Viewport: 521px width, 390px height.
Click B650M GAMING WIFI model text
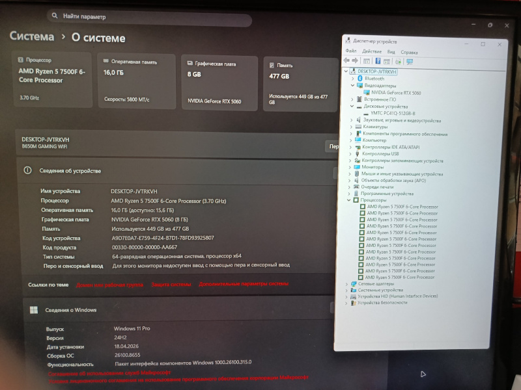point(44,146)
